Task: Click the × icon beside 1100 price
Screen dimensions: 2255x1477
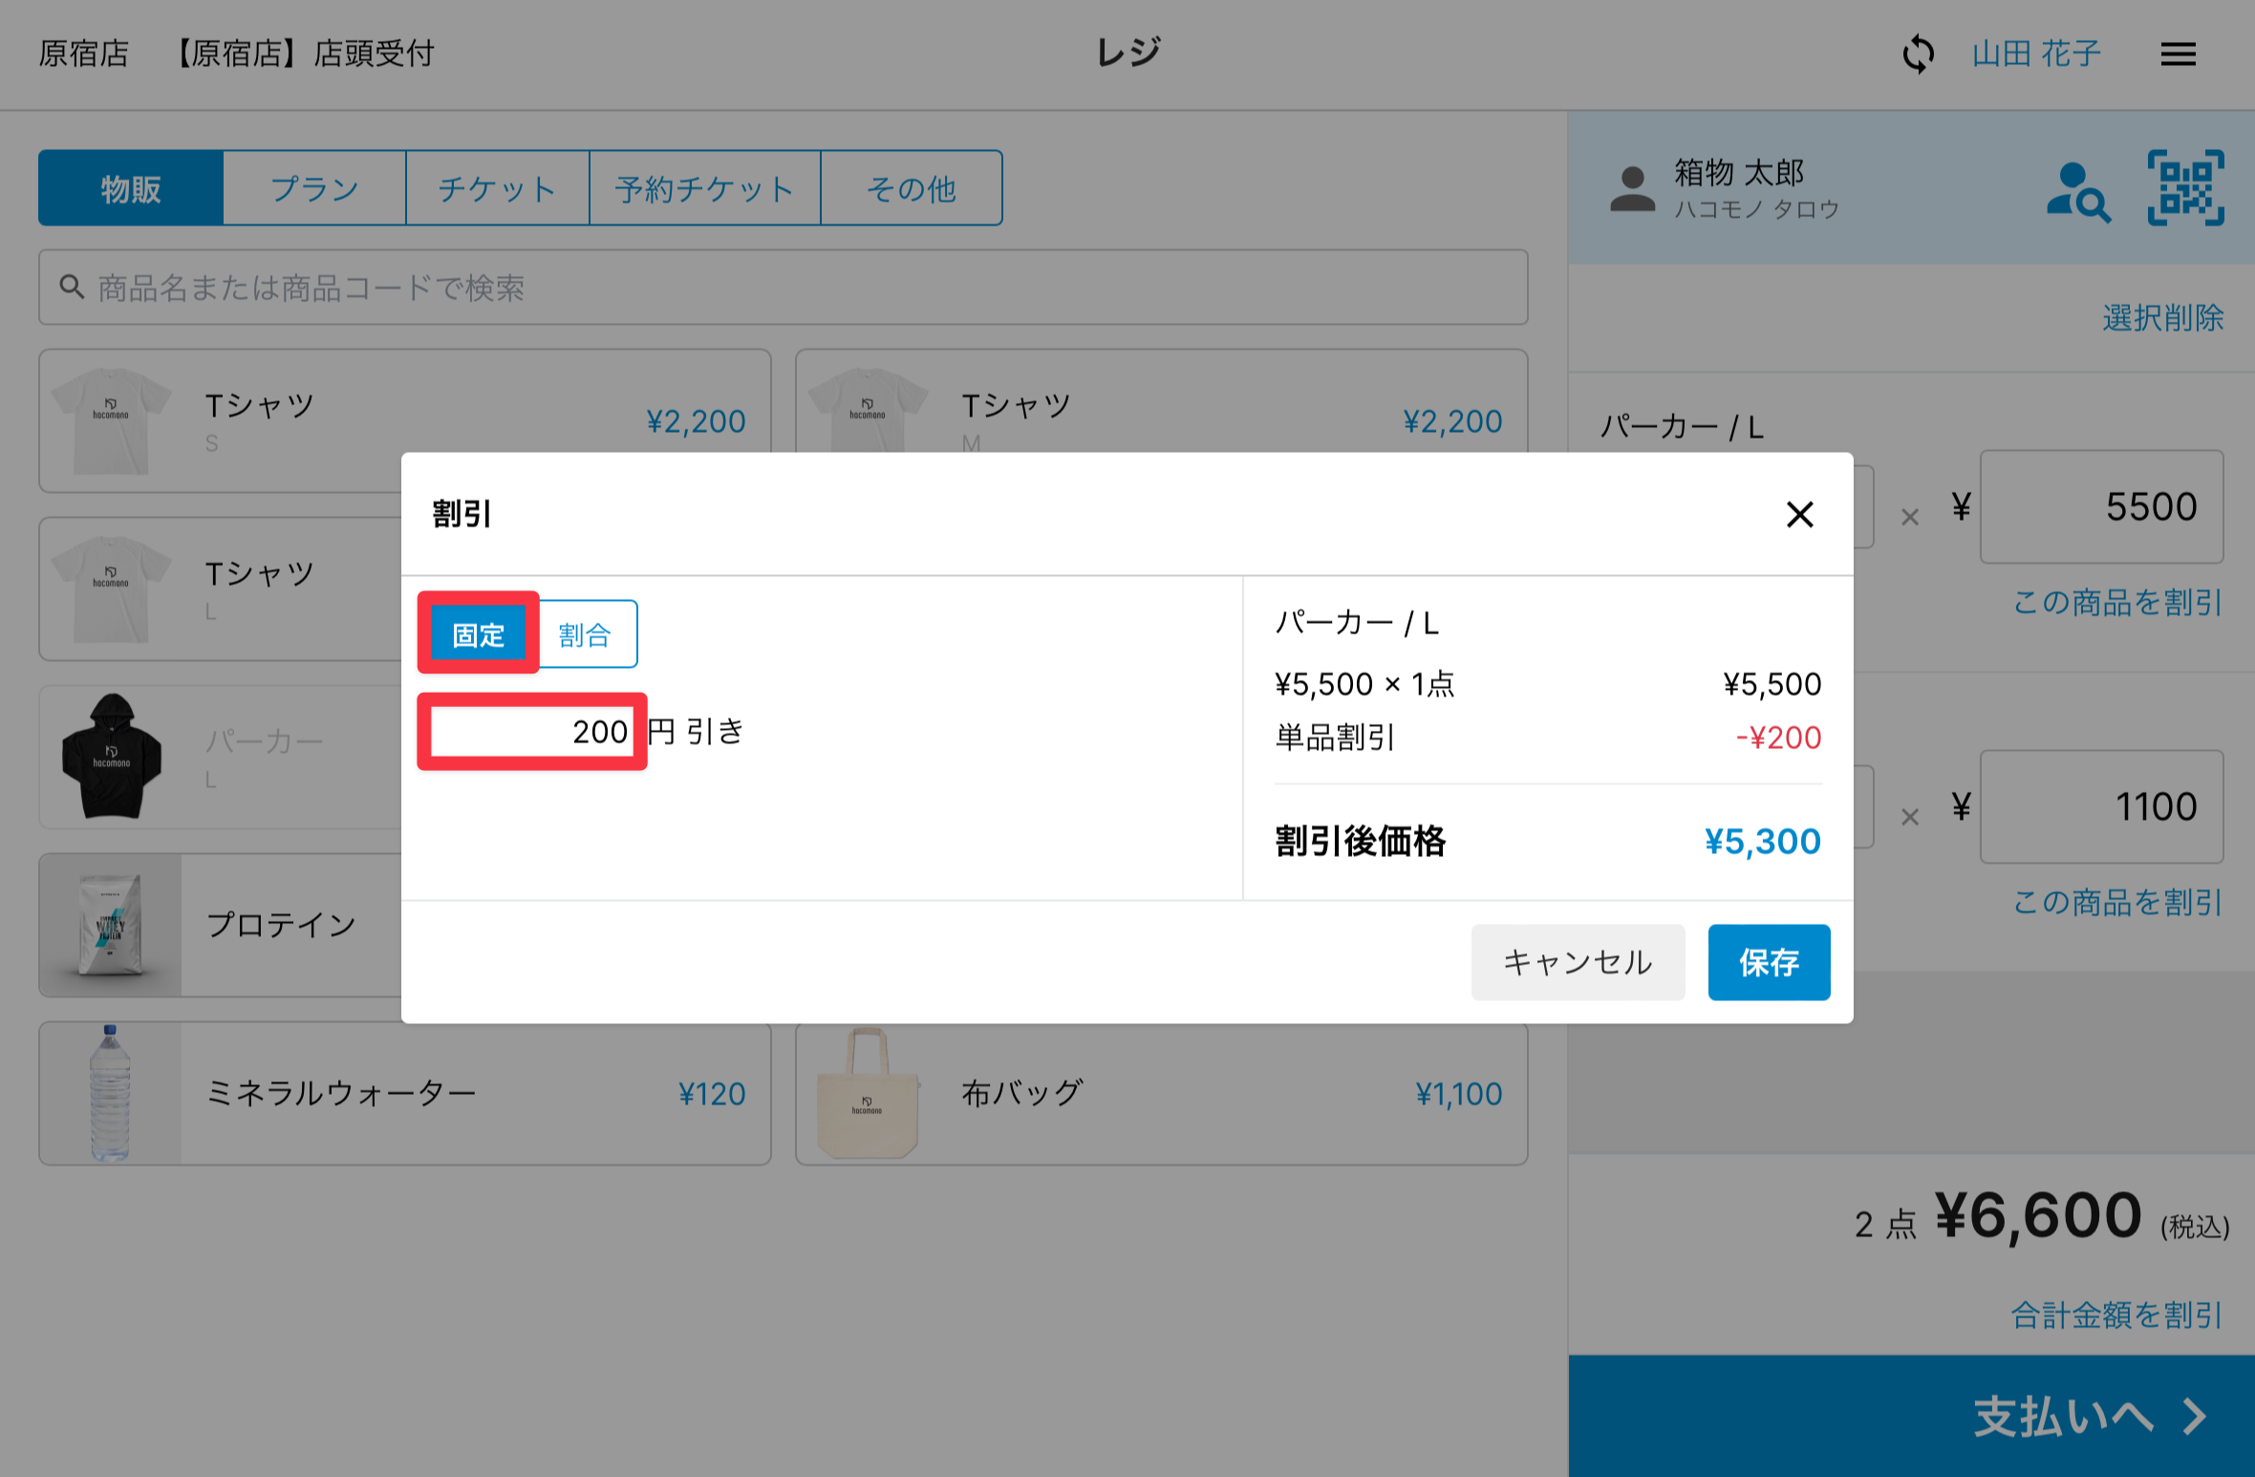Action: 1909,817
